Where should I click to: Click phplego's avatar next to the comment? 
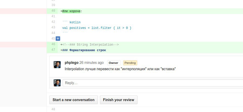[x=57, y=65]
